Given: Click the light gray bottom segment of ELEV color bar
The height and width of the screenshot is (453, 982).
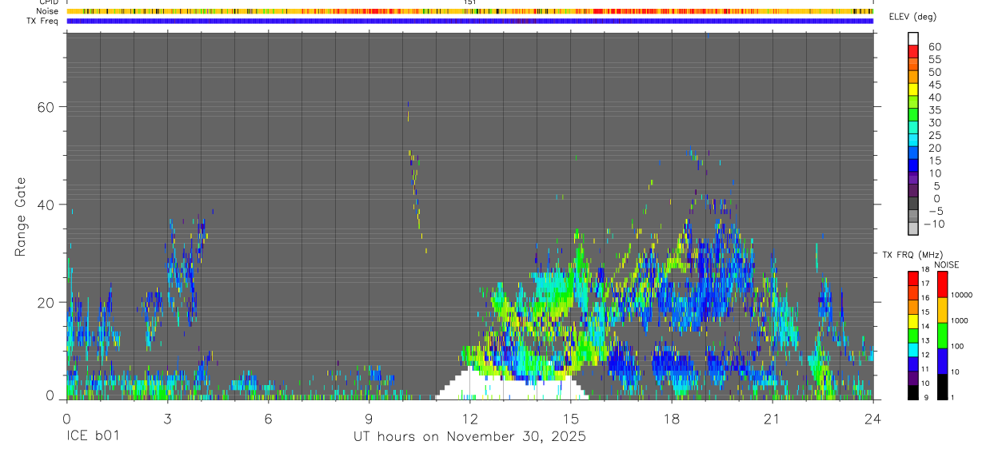Looking at the screenshot, I should coord(913,228).
